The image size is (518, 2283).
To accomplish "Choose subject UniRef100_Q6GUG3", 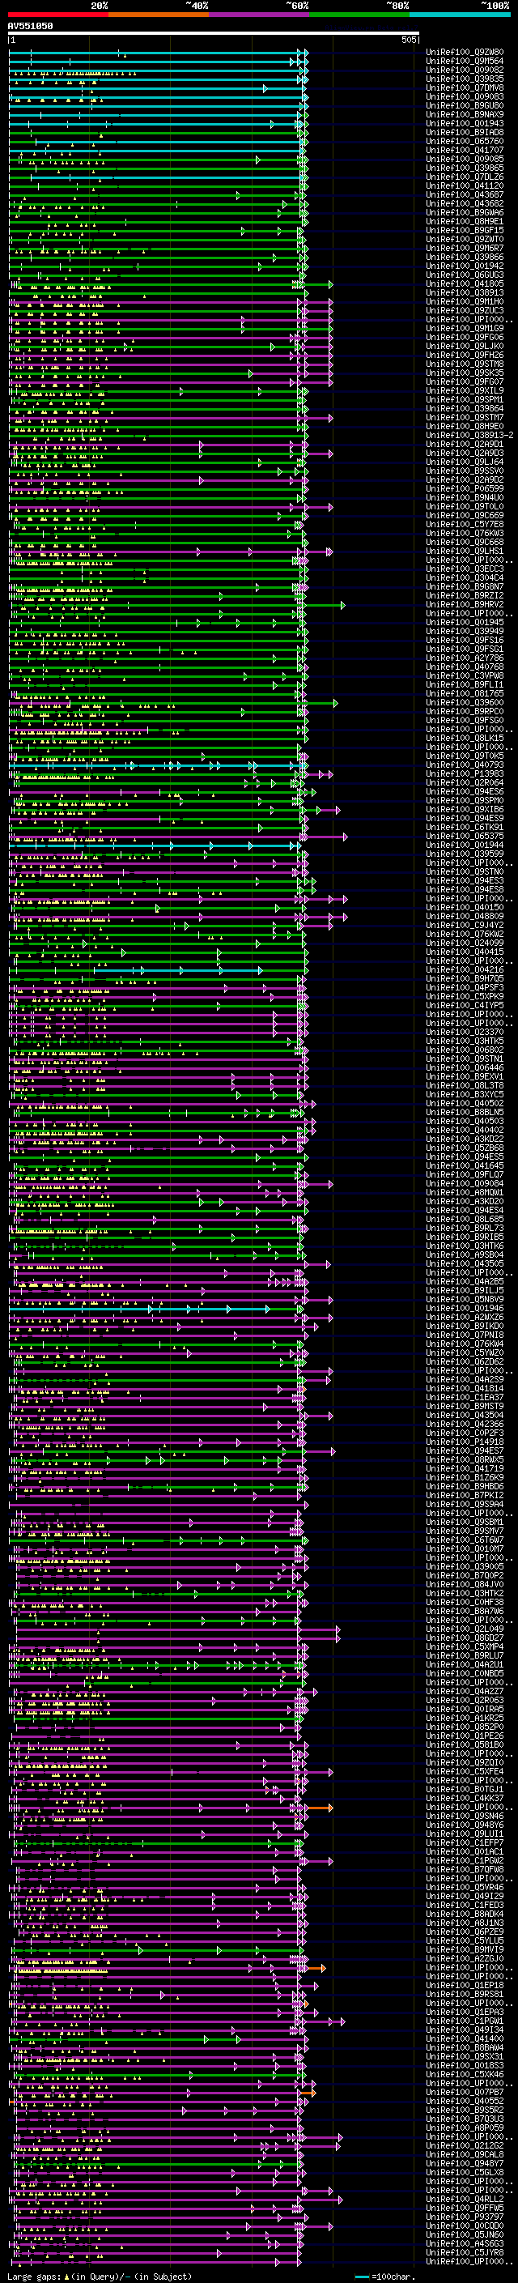I will point(465,275).
